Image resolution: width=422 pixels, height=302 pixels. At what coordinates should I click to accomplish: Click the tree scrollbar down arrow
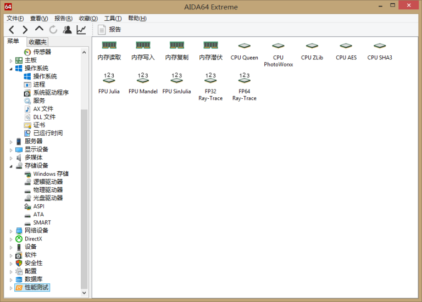(x=84, y=293)
